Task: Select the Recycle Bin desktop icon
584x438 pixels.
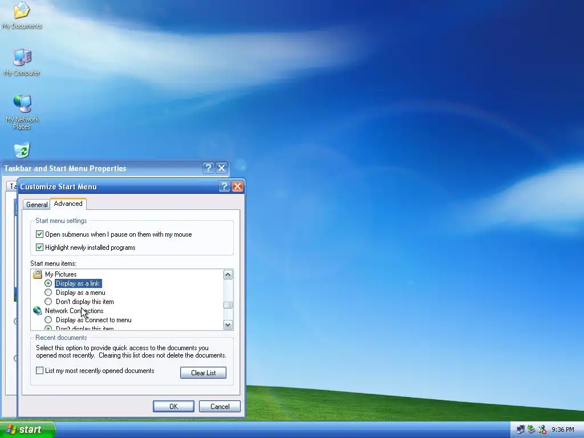Action: (22, 150)
